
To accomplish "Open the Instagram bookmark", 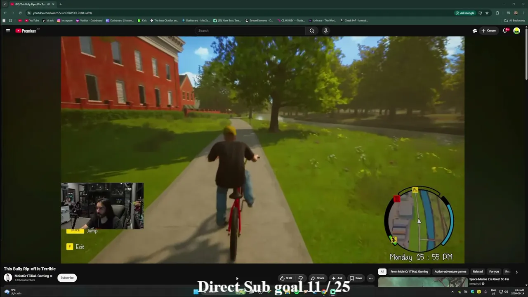I will 65,20.
